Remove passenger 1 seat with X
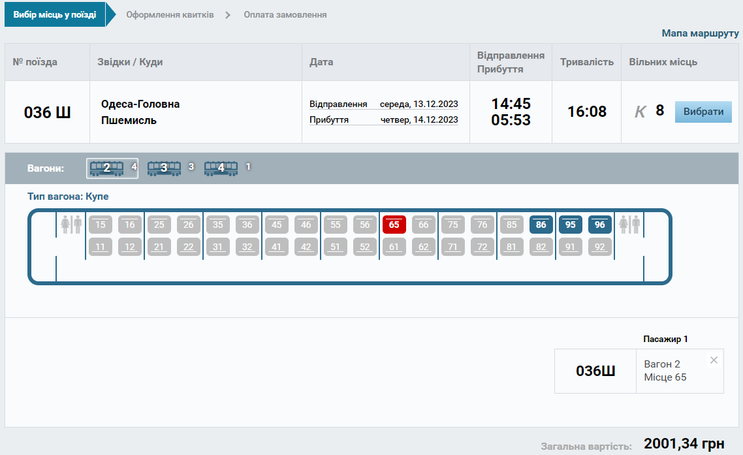 (714, 360)
